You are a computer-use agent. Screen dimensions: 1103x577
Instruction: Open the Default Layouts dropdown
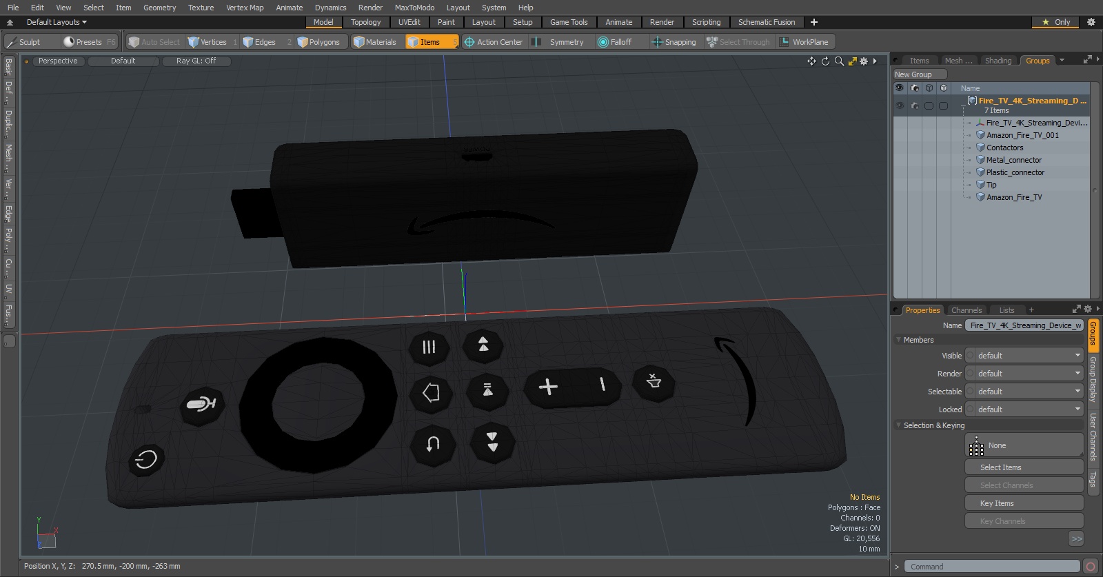(57, 22)
